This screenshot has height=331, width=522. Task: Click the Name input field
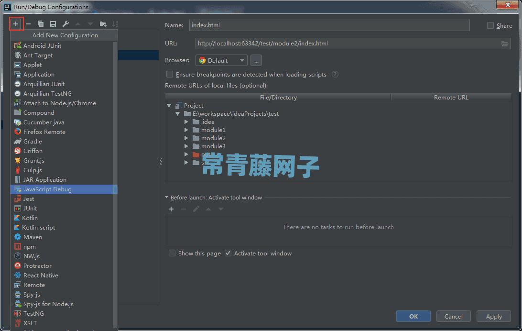[x=329, y=25]
